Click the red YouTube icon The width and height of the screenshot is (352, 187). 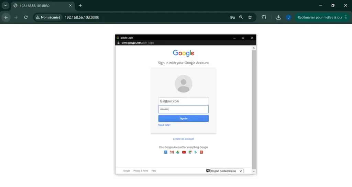184,152
